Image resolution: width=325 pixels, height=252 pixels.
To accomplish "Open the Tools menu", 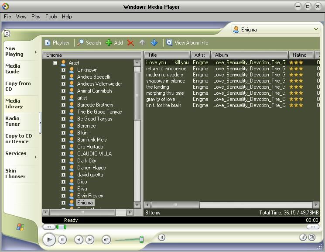I will click(x=51, y=17).
